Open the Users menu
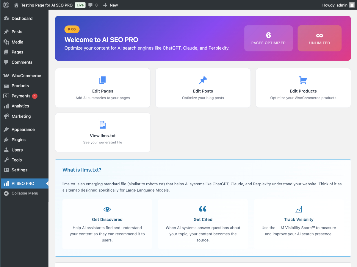 click(24, 150)
